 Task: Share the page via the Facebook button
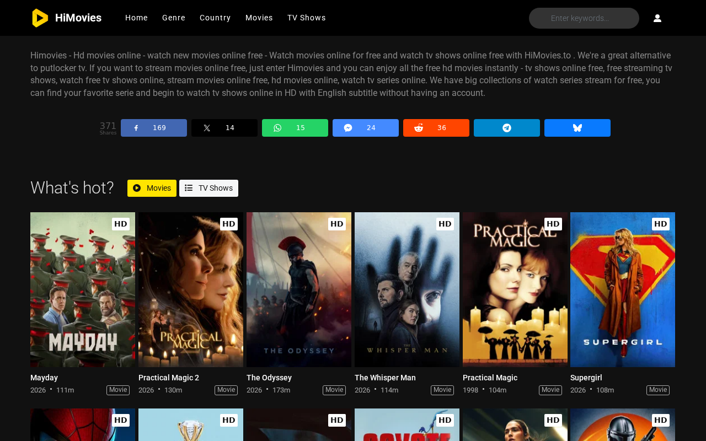coord(154,128)
